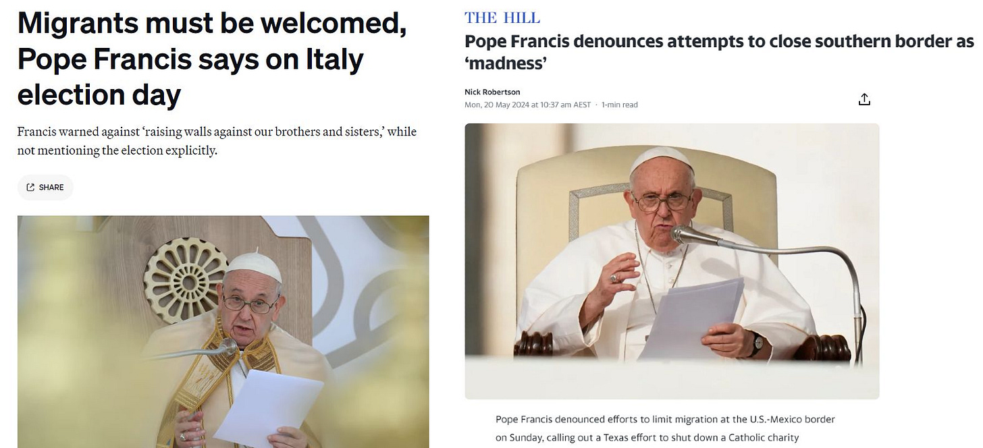Open the 'Migrants must be welcomed' headline
The width and height of the screenshot is (983, 448).
[212, 59]
